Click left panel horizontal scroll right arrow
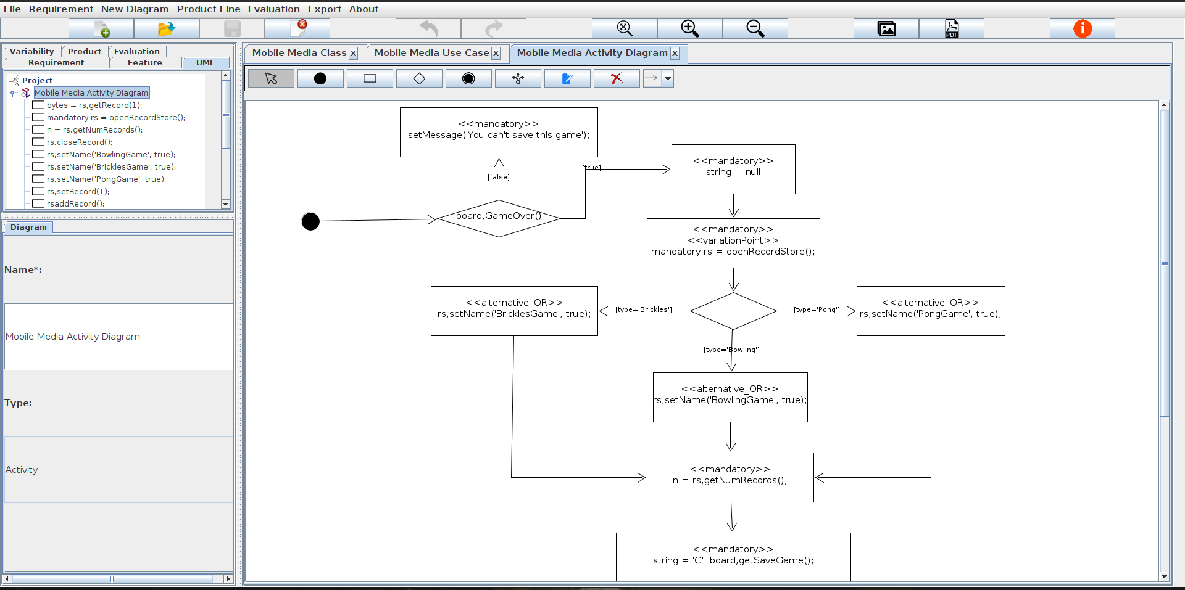The image size is (1185, 590). click(x=228, y=579)
